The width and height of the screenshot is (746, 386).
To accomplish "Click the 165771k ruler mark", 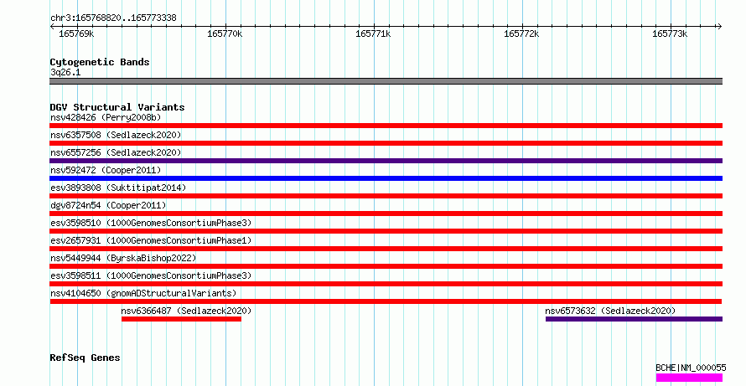I will 374,33.
